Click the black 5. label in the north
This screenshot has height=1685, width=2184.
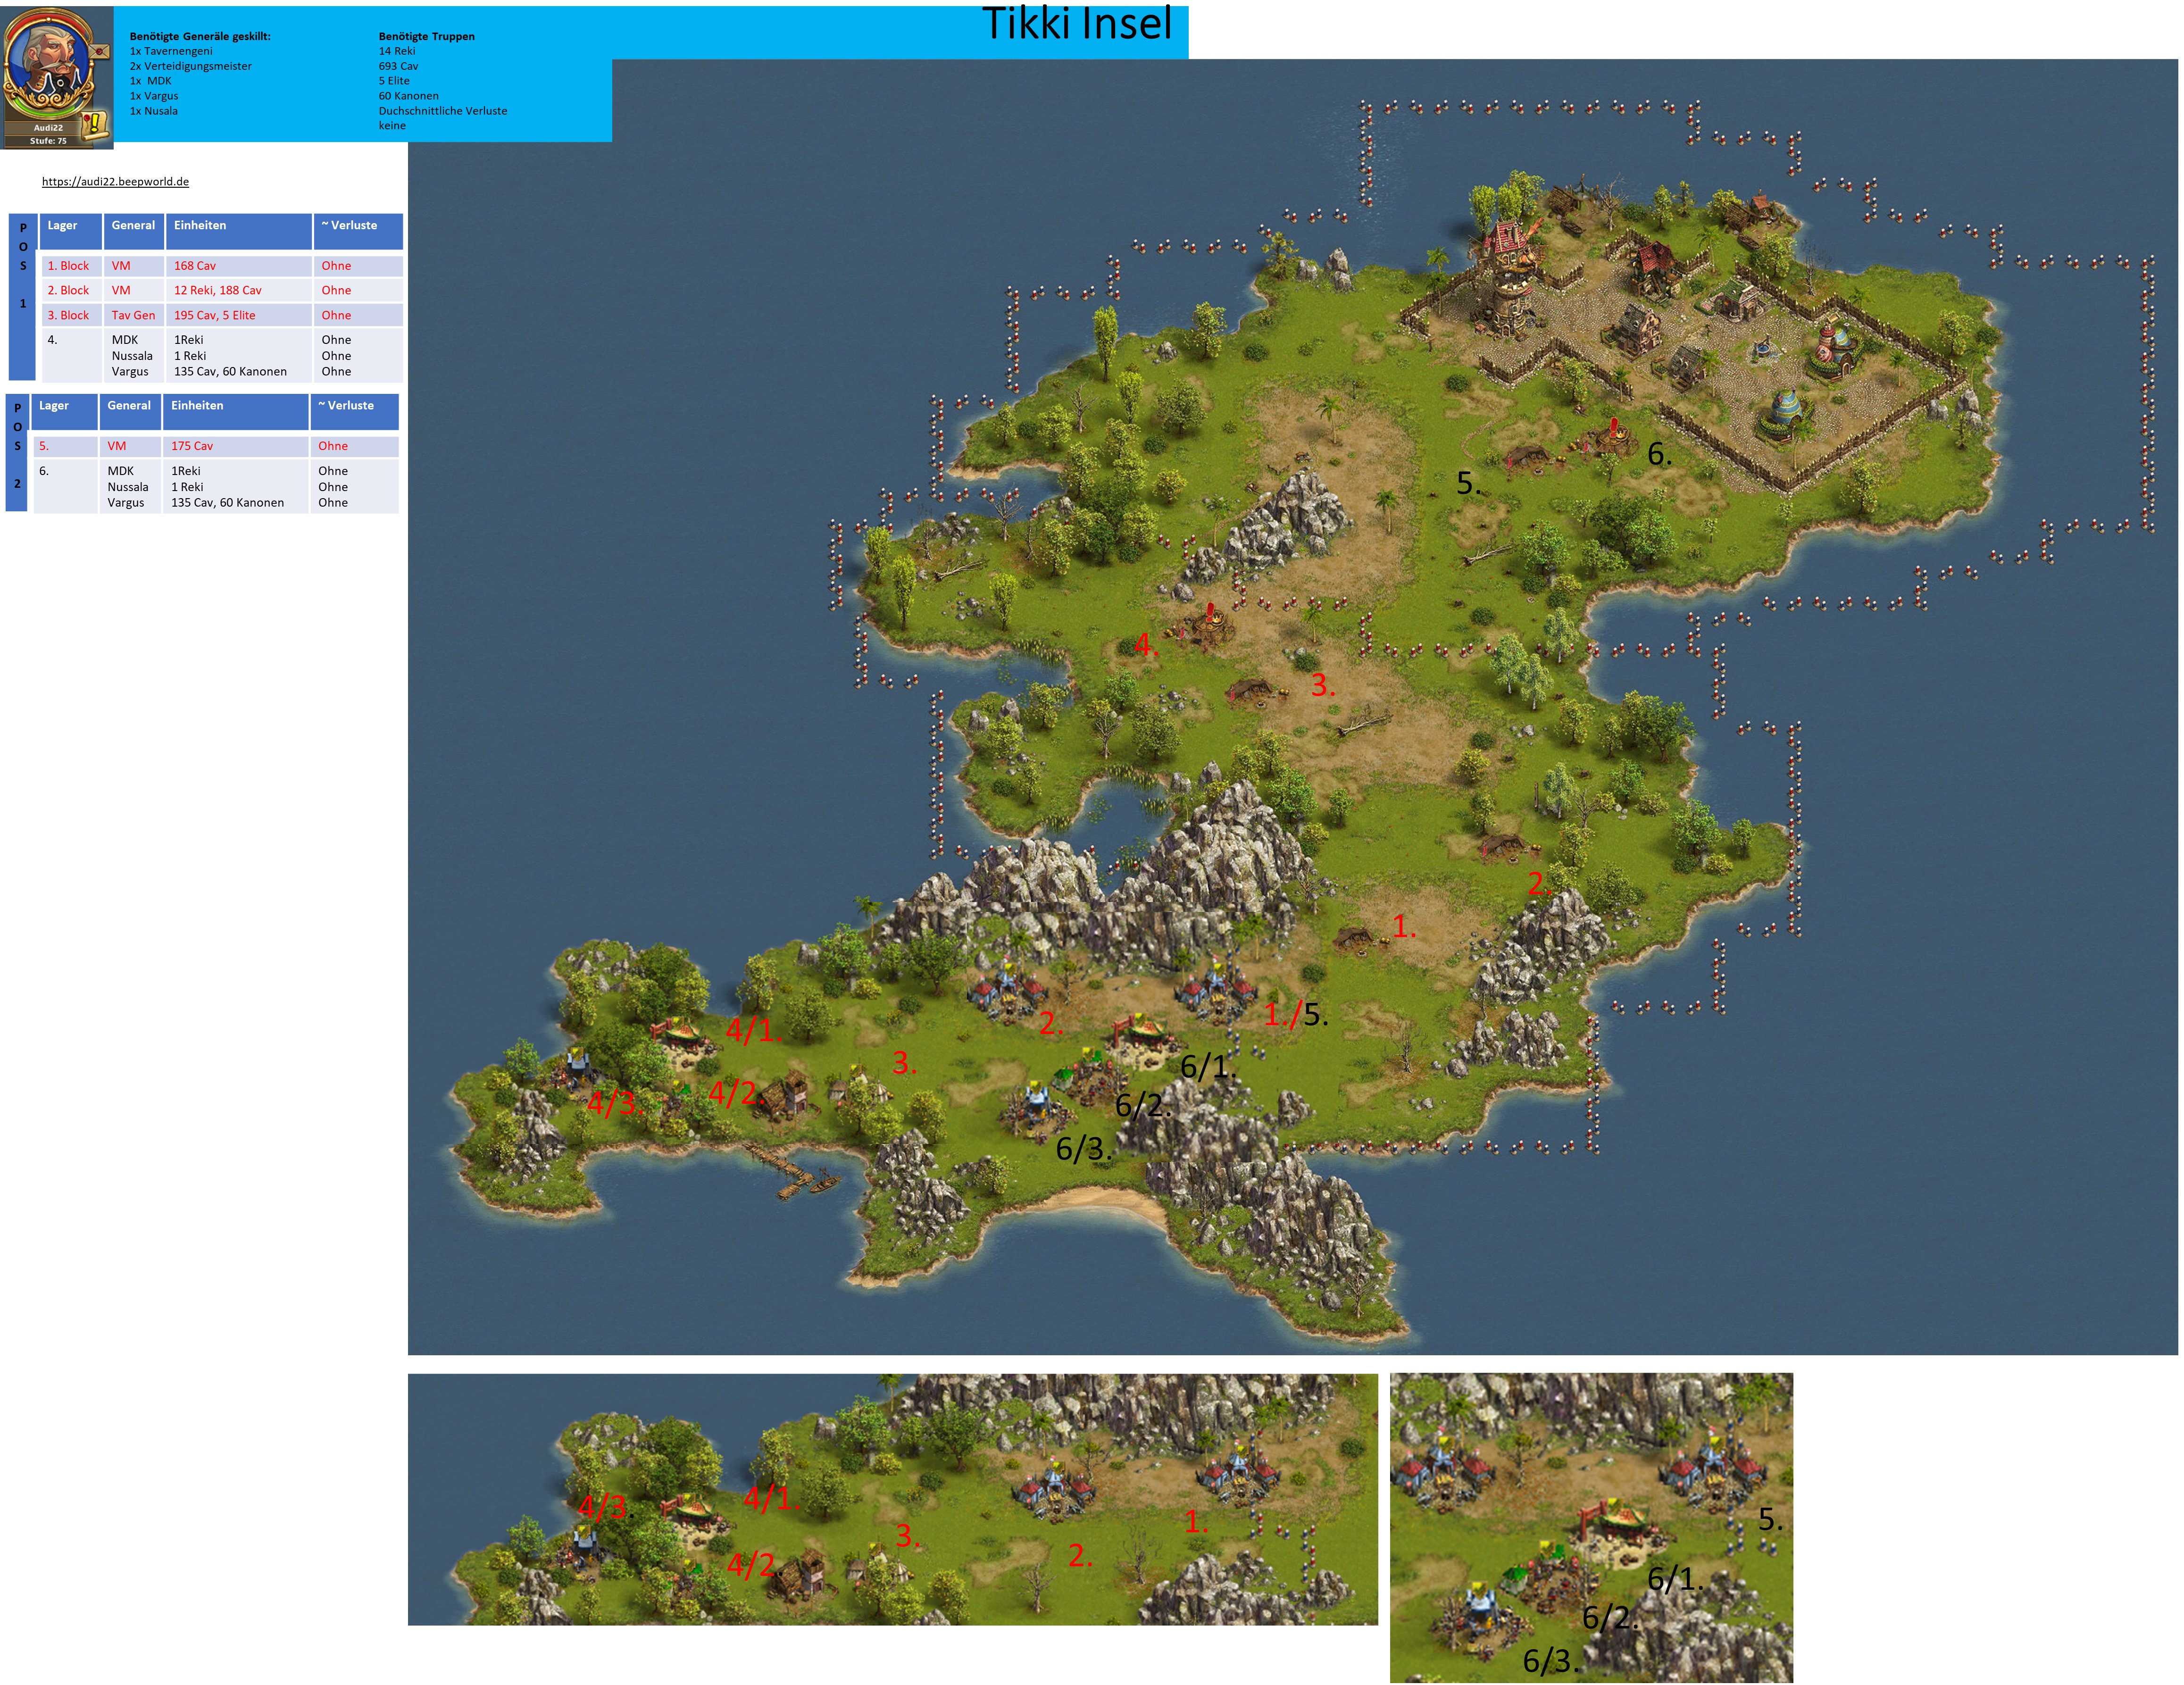1467,484
